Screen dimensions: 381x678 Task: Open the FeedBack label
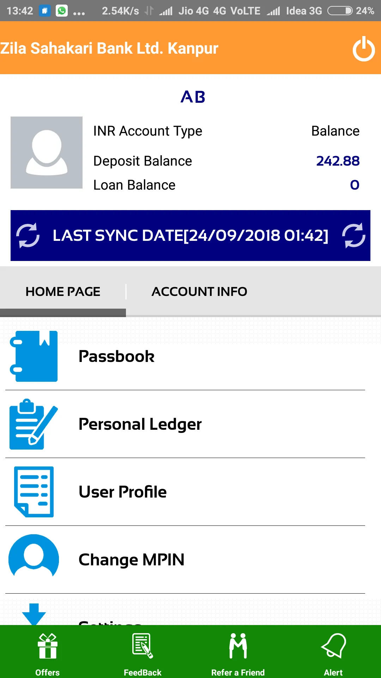point(143,672)
